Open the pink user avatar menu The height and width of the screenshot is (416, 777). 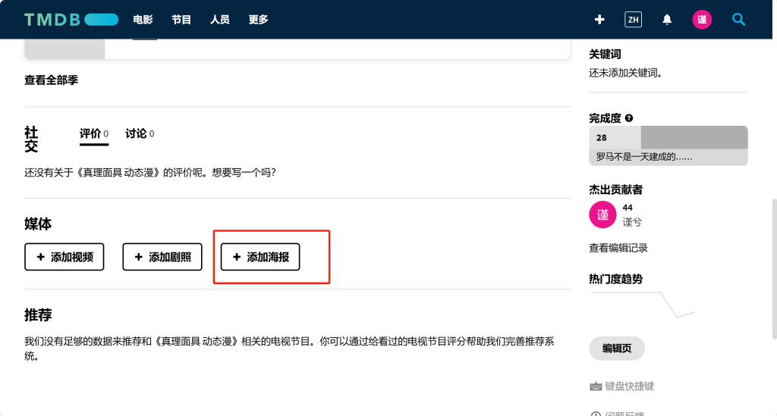pos(702,20)
